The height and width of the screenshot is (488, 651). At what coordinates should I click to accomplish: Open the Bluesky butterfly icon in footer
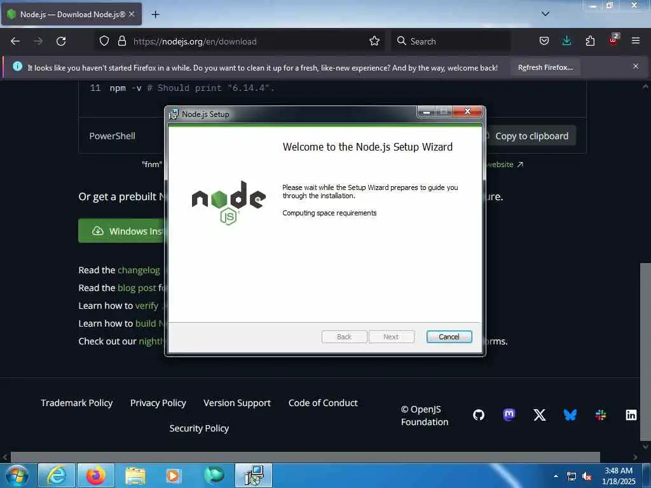570,415
